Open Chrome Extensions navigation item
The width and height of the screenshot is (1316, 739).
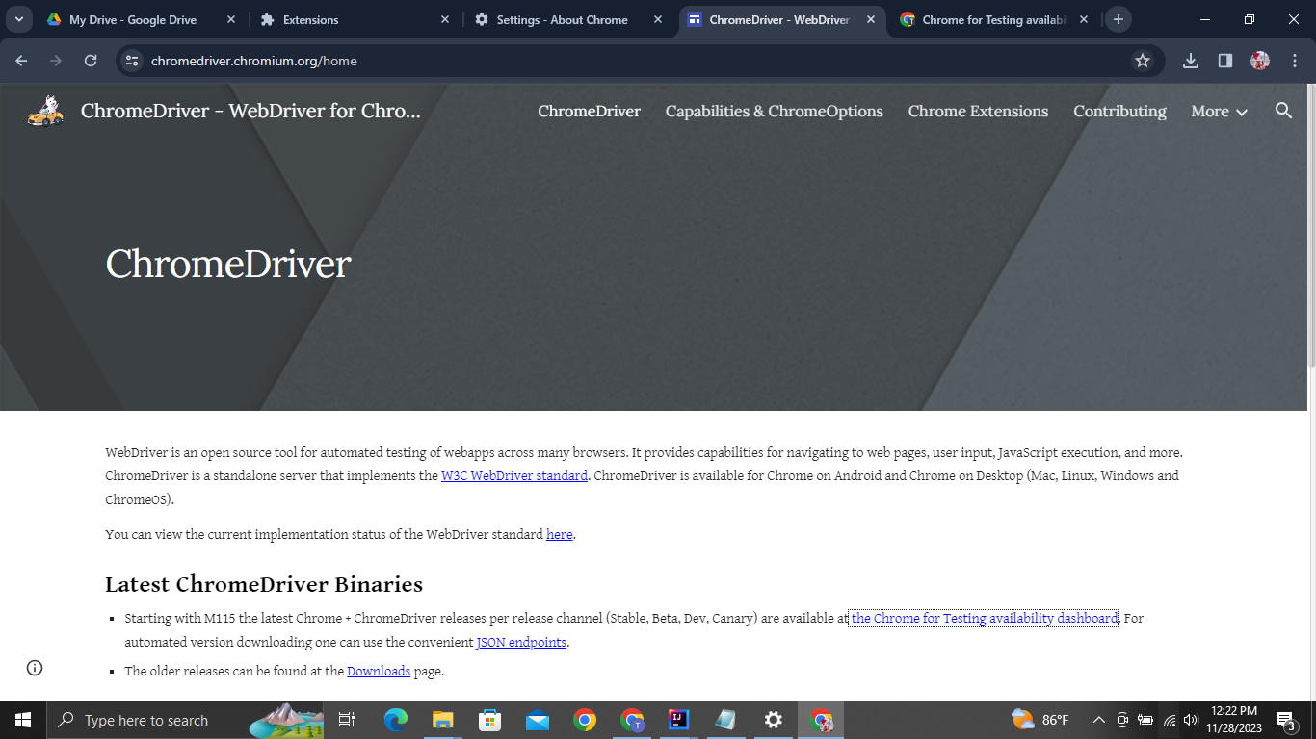tap(978, 111)
